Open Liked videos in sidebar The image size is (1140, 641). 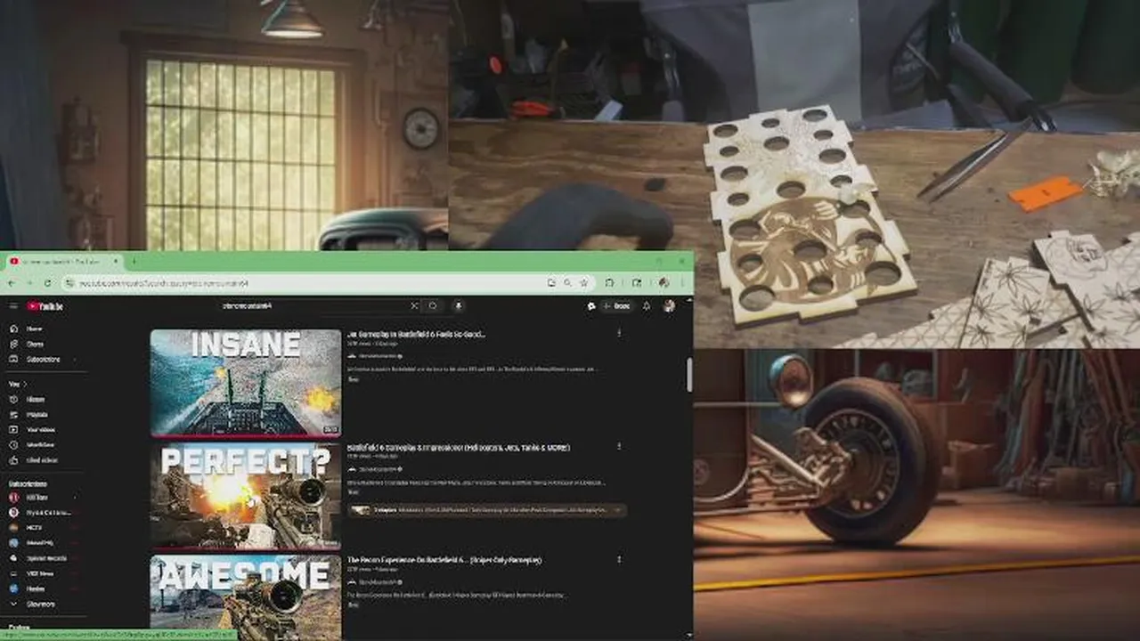41,460
